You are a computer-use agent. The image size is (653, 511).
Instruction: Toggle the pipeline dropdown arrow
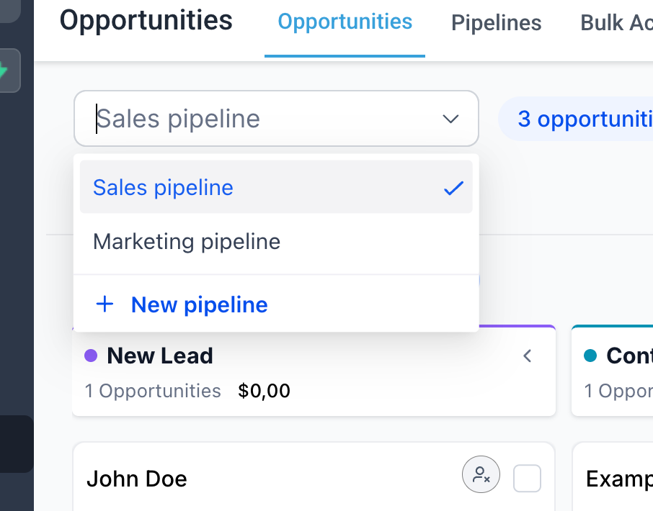pyautogui.click(x=450, y=119)
